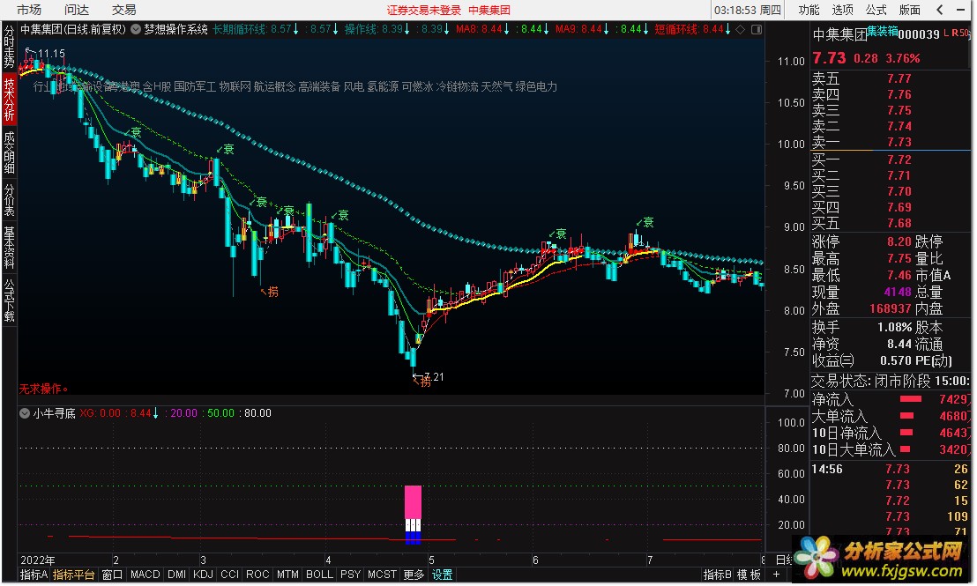This screenshot has height=586, width=977.
Task: Switch indicator to PSY
Action: pos(351,575)
